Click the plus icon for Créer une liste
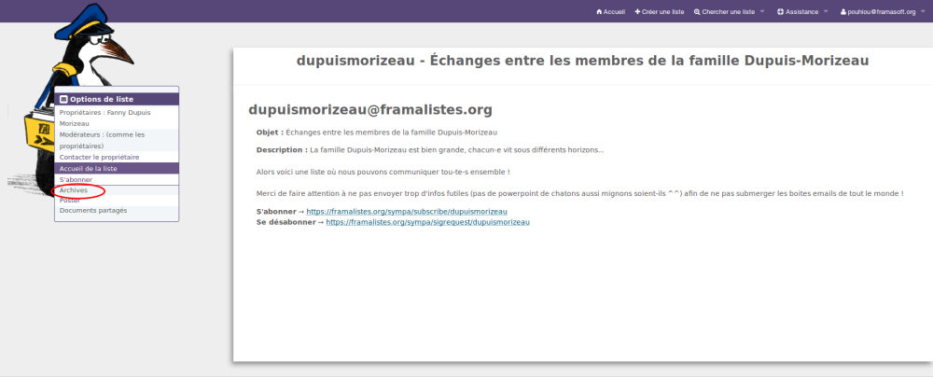933x377 pixels. pyautogui.click(x=638, y=12)
